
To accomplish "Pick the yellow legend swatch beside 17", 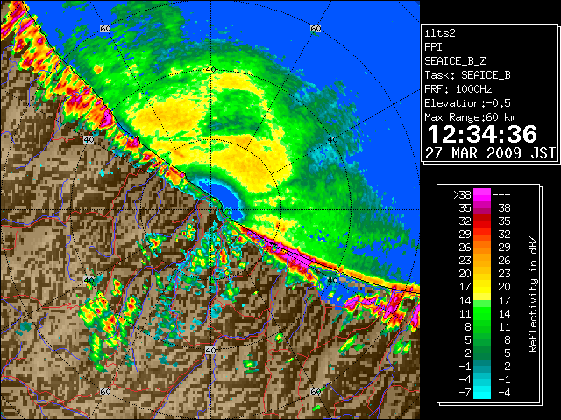I will coord(482,287).
